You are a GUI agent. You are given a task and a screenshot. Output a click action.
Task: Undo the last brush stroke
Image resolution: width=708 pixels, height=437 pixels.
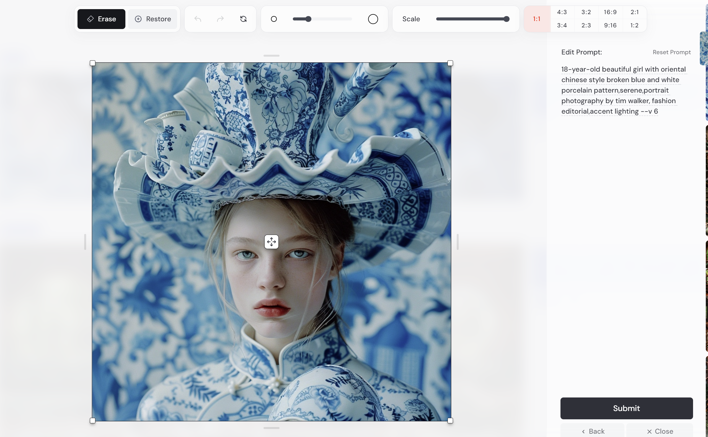tap(197, 19)
